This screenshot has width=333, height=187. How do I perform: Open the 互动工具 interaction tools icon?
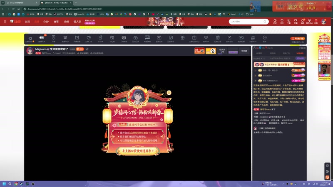(x=136, y=37)
